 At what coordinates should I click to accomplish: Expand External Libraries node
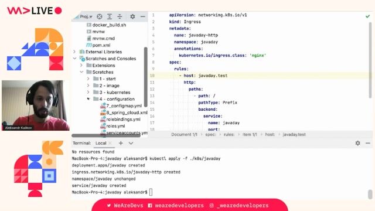tap(74, 52)
